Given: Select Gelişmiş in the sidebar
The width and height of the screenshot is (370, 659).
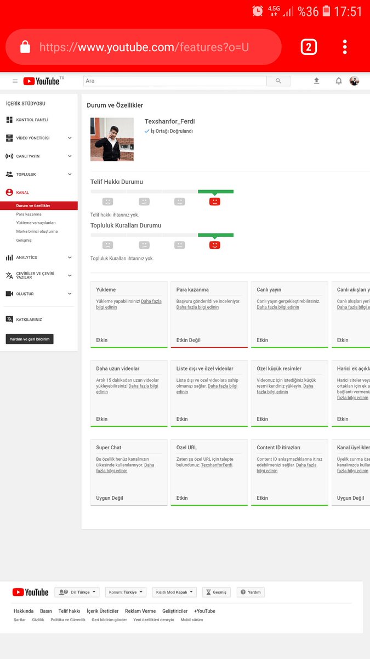Looking at the screenshot, I should [24, 240].
